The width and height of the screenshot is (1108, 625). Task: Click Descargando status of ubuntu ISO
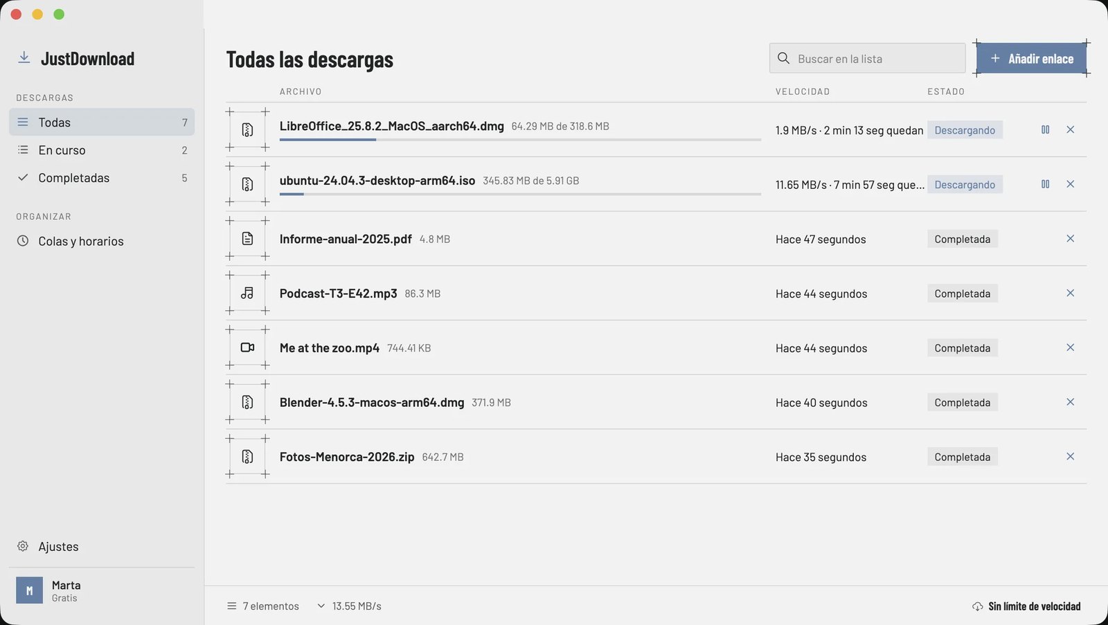point(965,185)
